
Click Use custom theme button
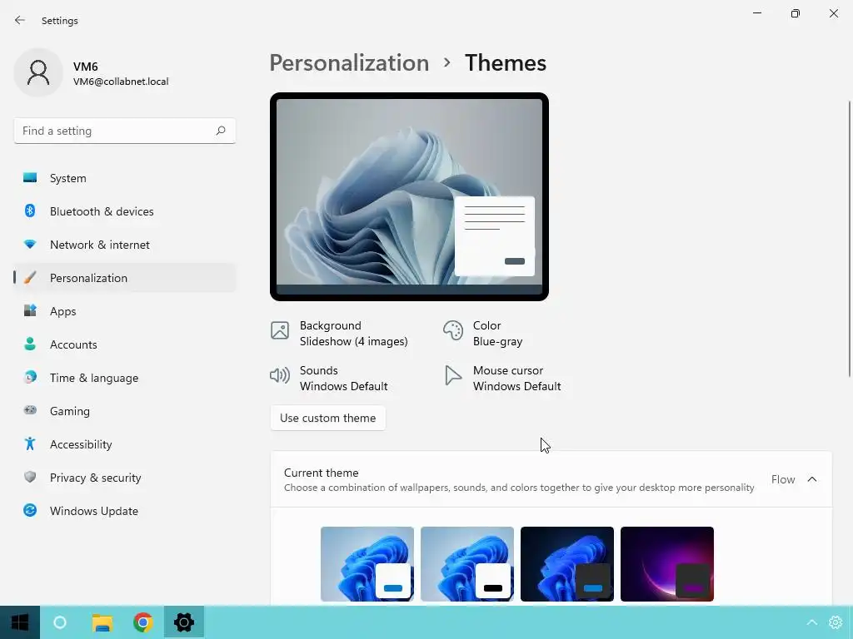[x=328, y=418]
